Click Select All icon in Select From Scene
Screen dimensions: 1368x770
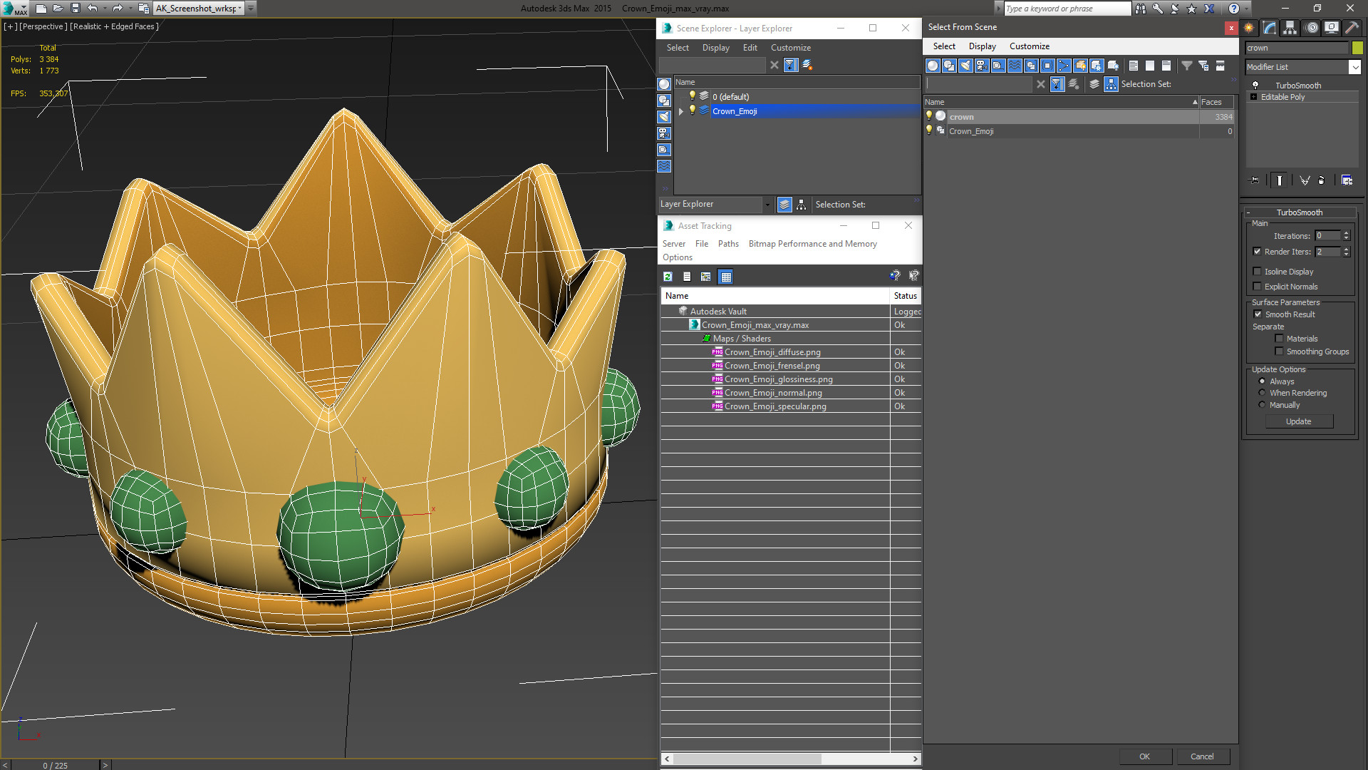1134,66
